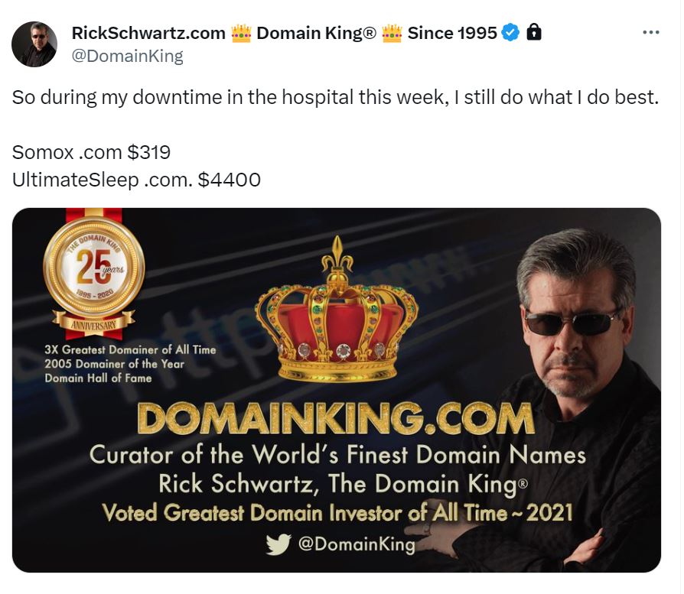The height and width of the screenshot is (594, 684).
Task: Click the Domain Hall of Fame text
Action: tap(98, 378)
